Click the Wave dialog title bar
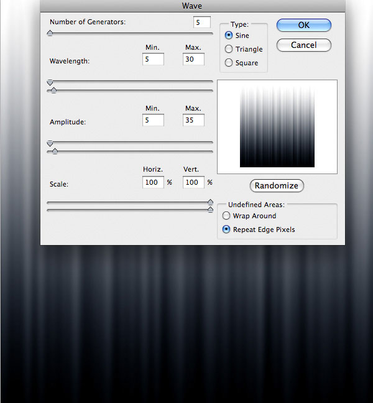 pyautogui.click(x=193, y=6)
